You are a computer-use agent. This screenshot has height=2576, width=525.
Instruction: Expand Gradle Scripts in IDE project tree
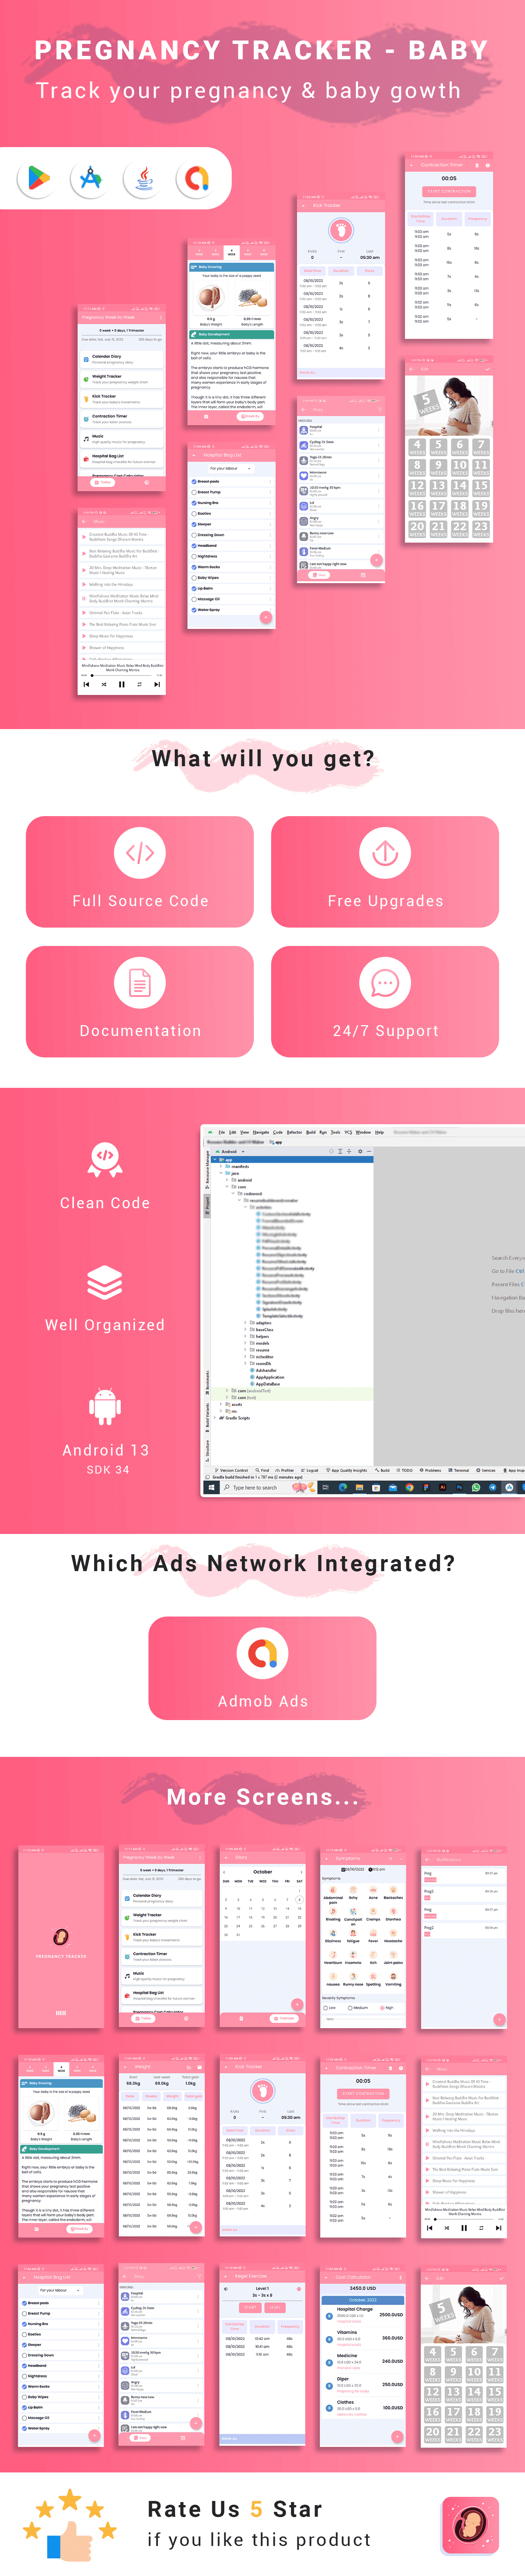(x=215, y=1418)
